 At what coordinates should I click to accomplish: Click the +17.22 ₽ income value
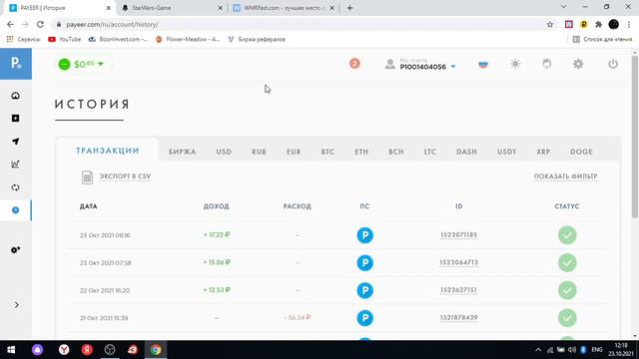point(217,235)
